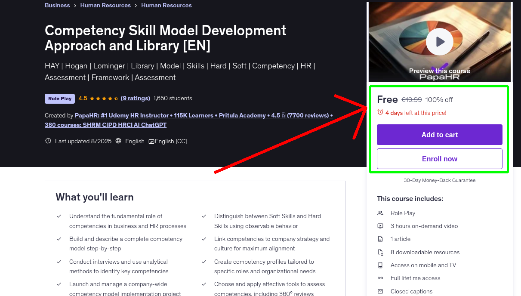521x296 pixels.
Task: Open the last Human Resources breadcrumb link
Action: (x=166, y=5)
